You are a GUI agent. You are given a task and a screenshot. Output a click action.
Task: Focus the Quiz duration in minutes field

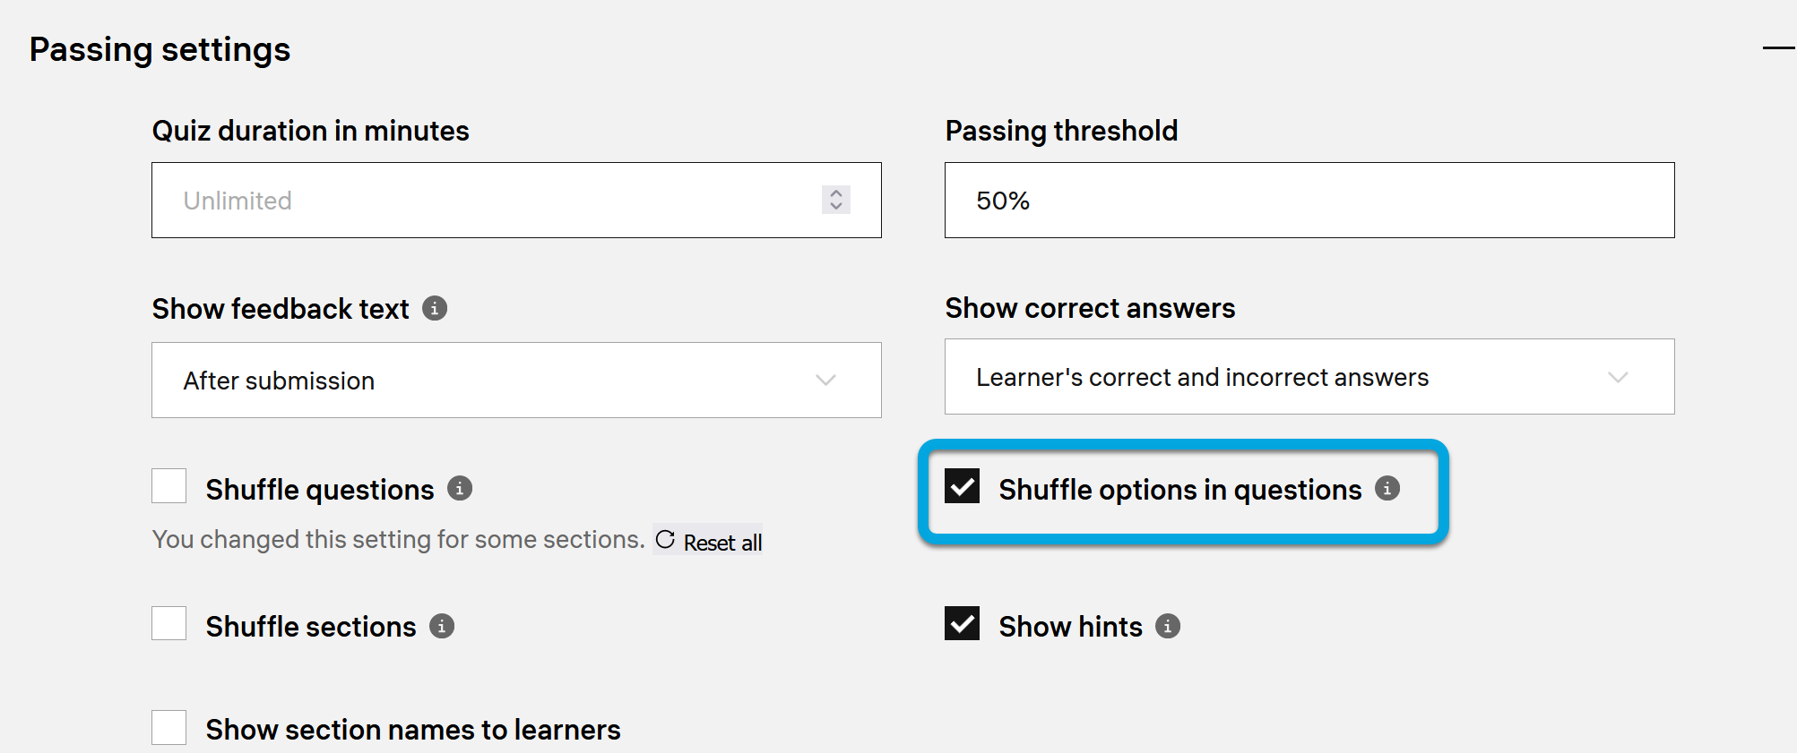point(484,201)
